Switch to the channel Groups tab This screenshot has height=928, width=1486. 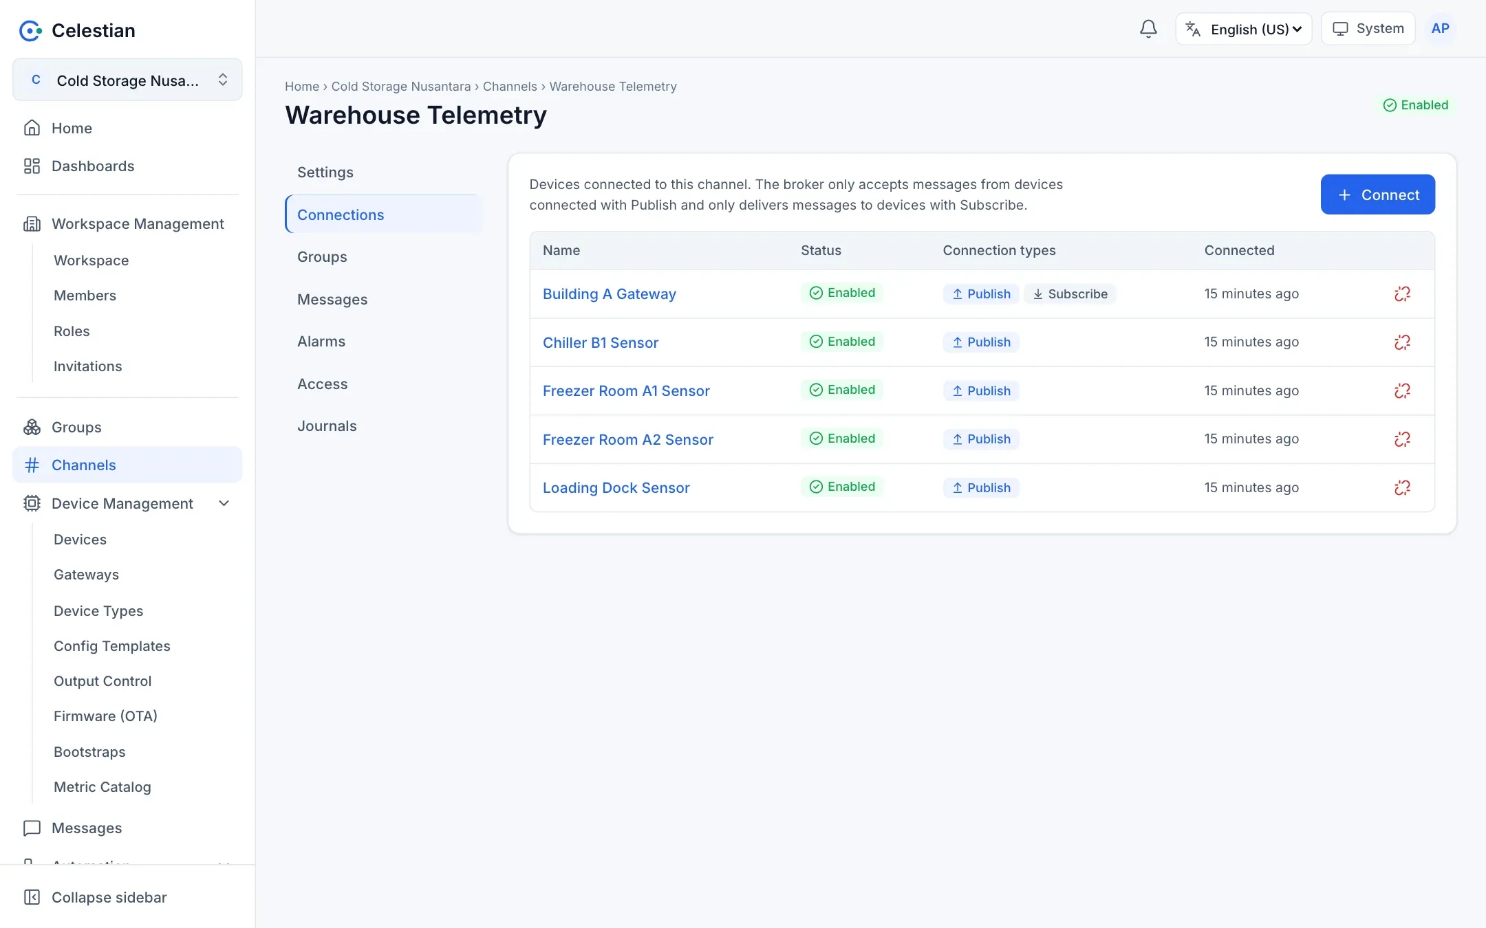click(384, 257)
